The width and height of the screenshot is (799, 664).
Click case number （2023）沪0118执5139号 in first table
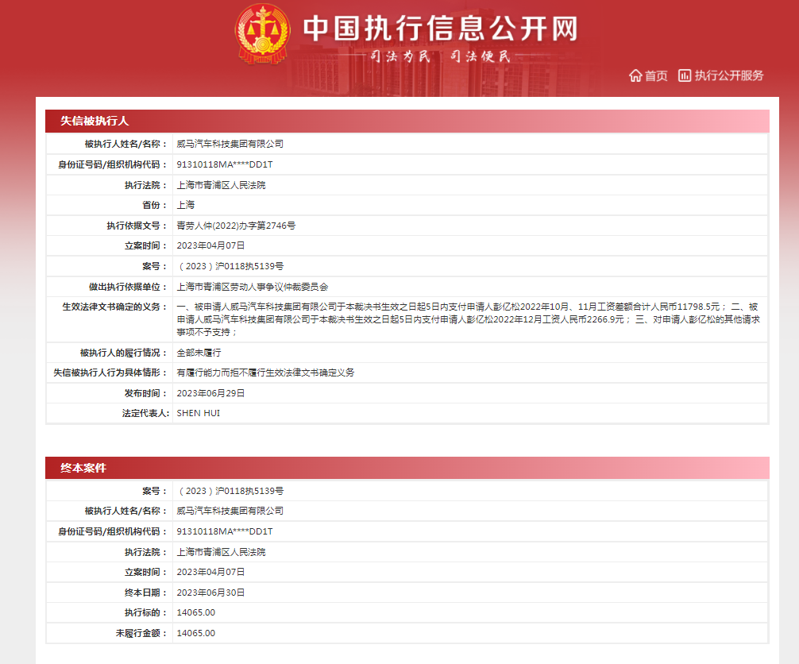[230, 266]
